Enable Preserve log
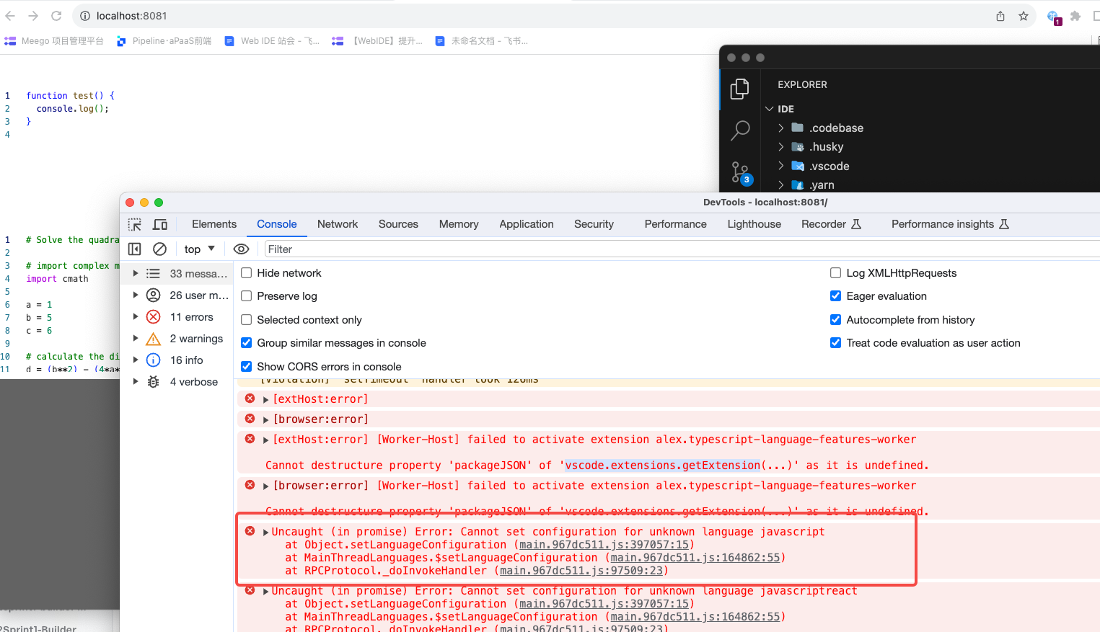This screenshot has height=632, width=1100. point(246,295)
